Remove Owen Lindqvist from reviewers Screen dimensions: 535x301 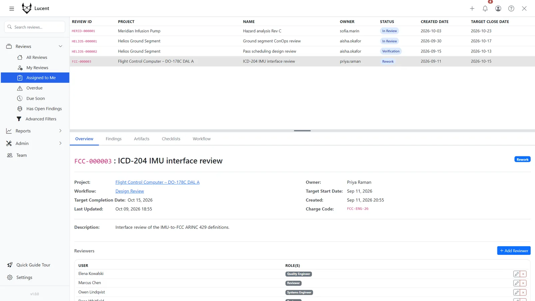523,293
